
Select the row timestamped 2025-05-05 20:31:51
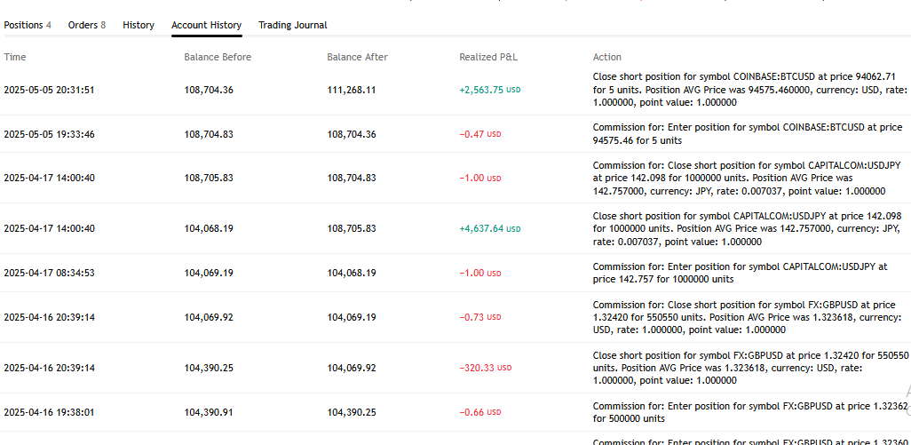tap(49, 90)
